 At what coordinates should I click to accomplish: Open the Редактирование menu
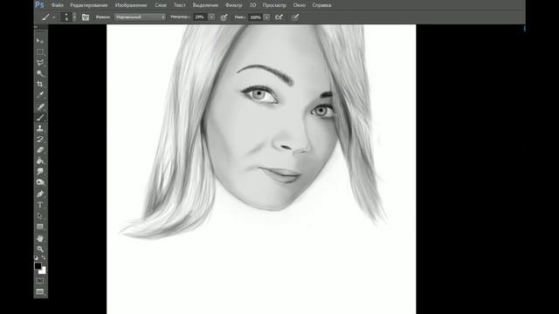89,5
